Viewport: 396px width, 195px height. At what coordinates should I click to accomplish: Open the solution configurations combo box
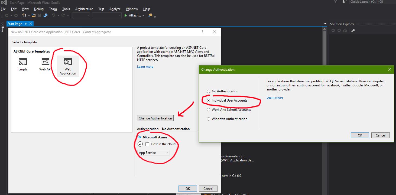click(x=81, y=15)
